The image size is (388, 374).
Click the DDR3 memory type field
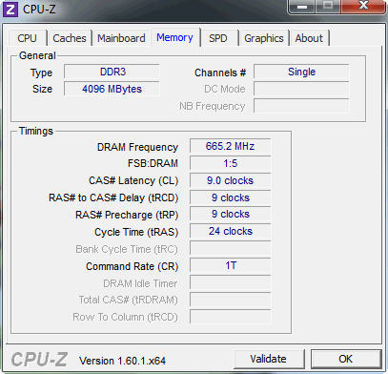click(112, 72)
